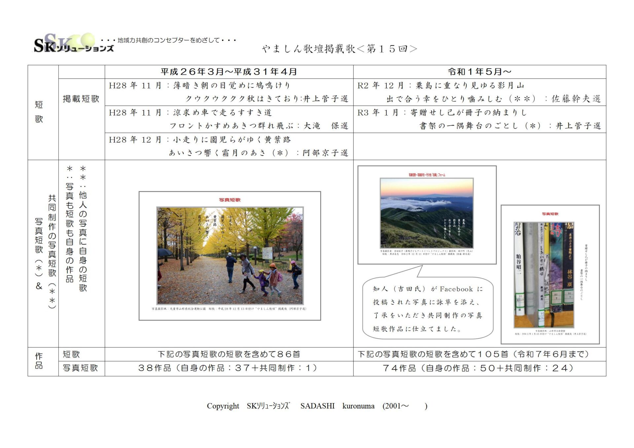Select the cell 下記の写真短歌の短歌を含めて86首
The width and height of the screenshot is (634, 448).
[x=229, y=354]
